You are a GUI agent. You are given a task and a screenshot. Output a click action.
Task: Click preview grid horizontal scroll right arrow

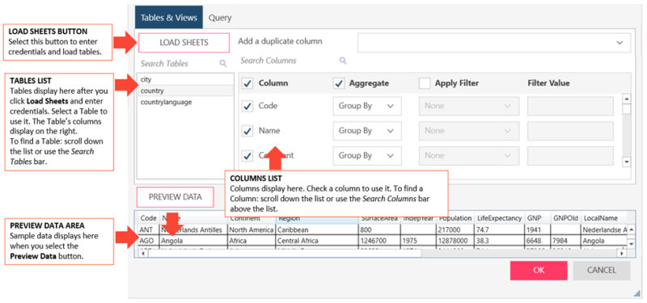coord(622,254)
